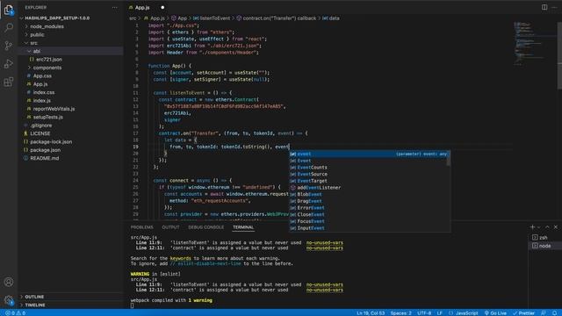Open index.js file

tap(42, 101)
